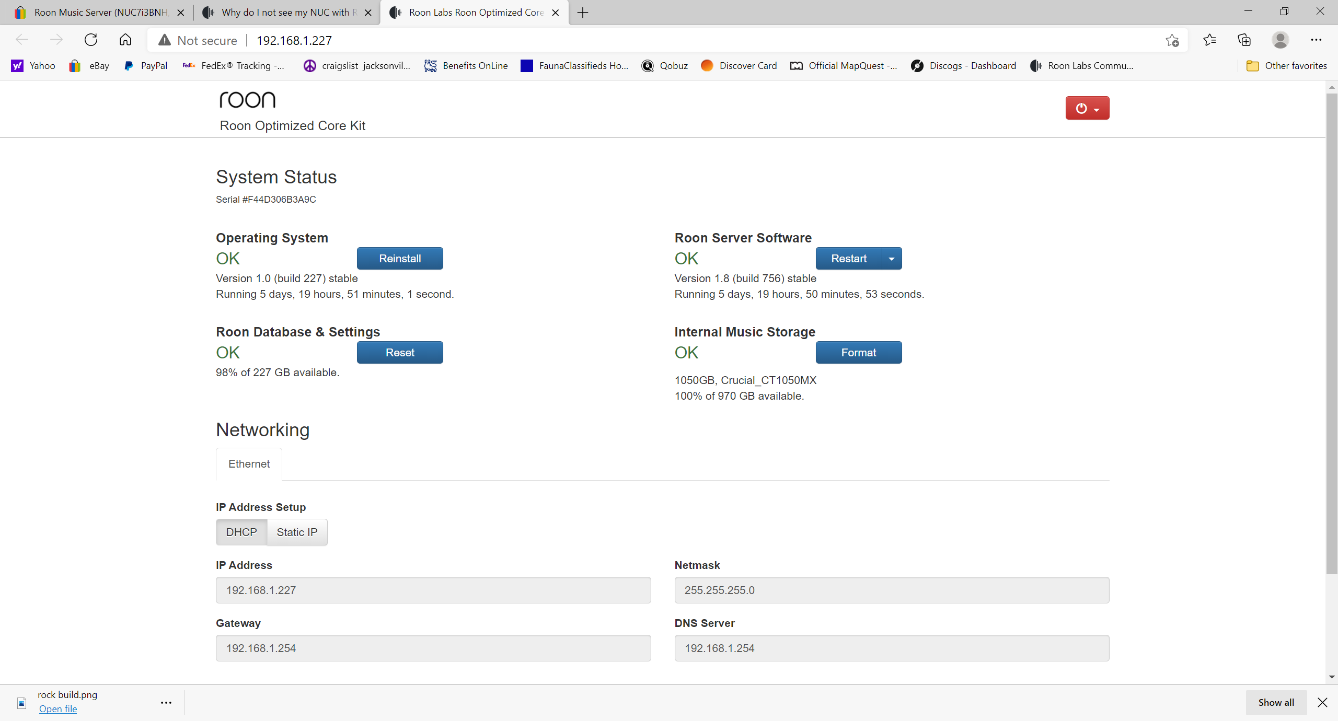Open the Collections icon
Screen dimensions: 1338x721
1244,40
